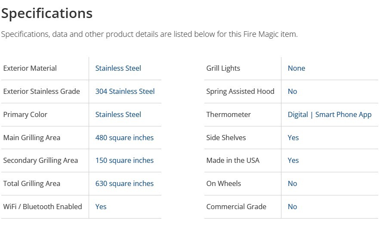
Task: Click No beside Commercial Grade
Action: coord(292,207)
